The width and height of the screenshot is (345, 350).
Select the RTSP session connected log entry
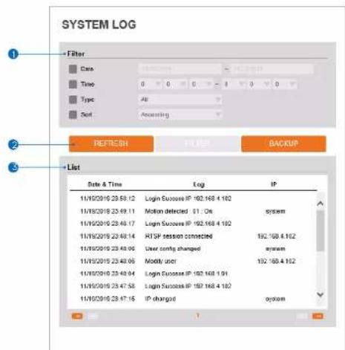tap(193, 236)
